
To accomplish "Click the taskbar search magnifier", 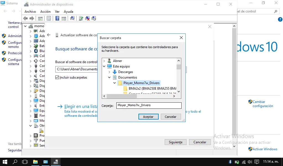I will coord(15,162).
